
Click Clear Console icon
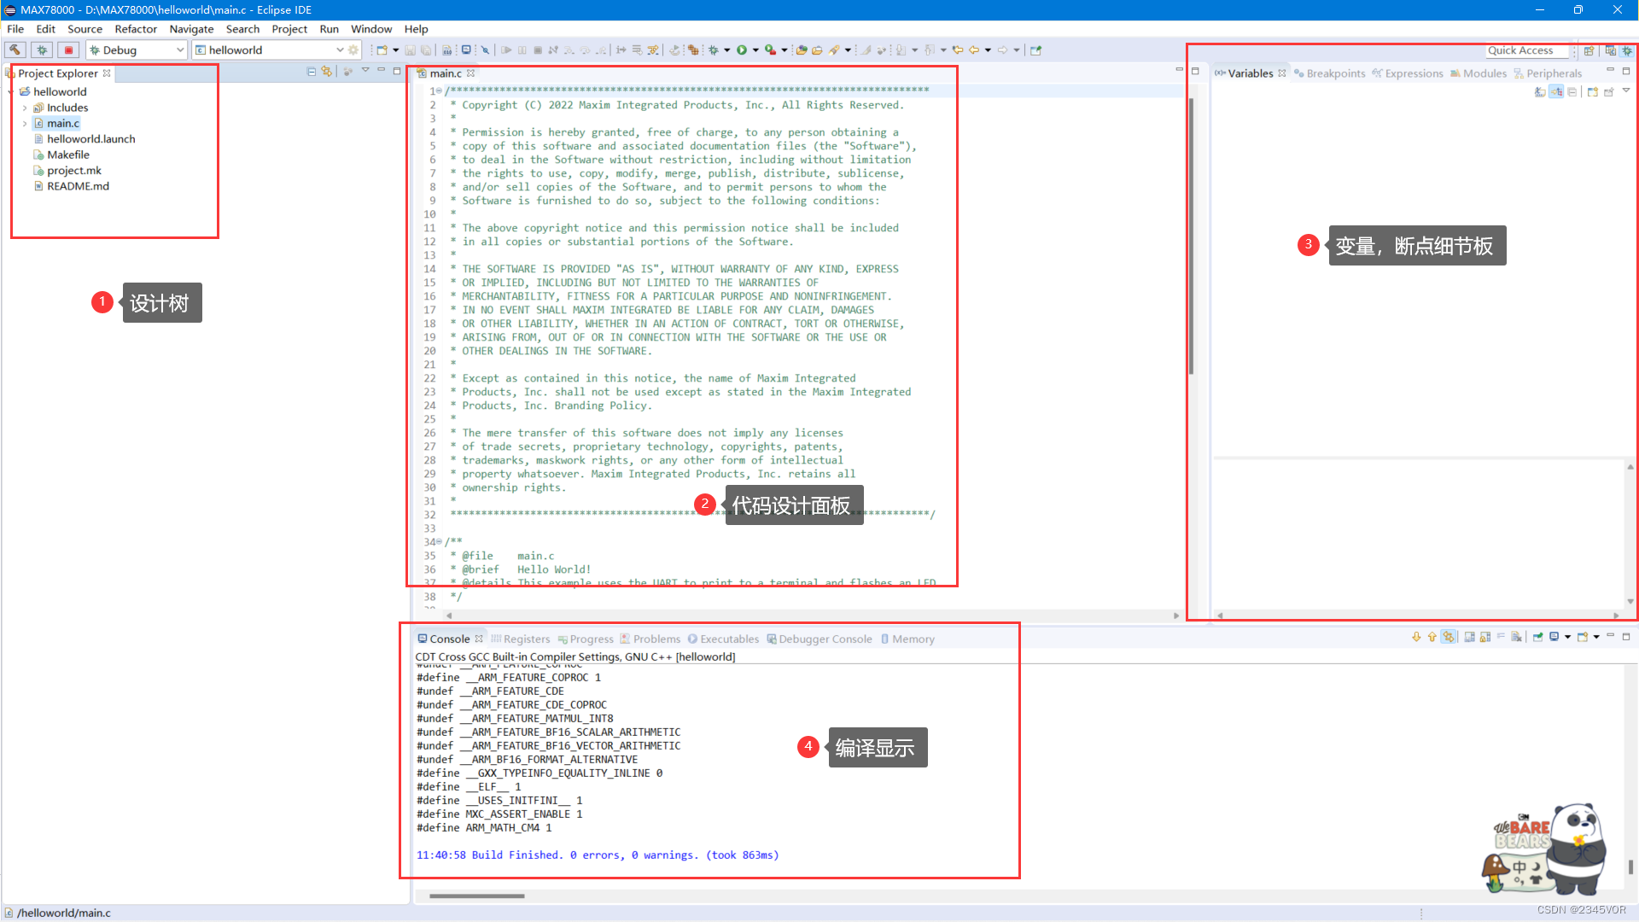pyautogui.click(x=1516, y=637)
